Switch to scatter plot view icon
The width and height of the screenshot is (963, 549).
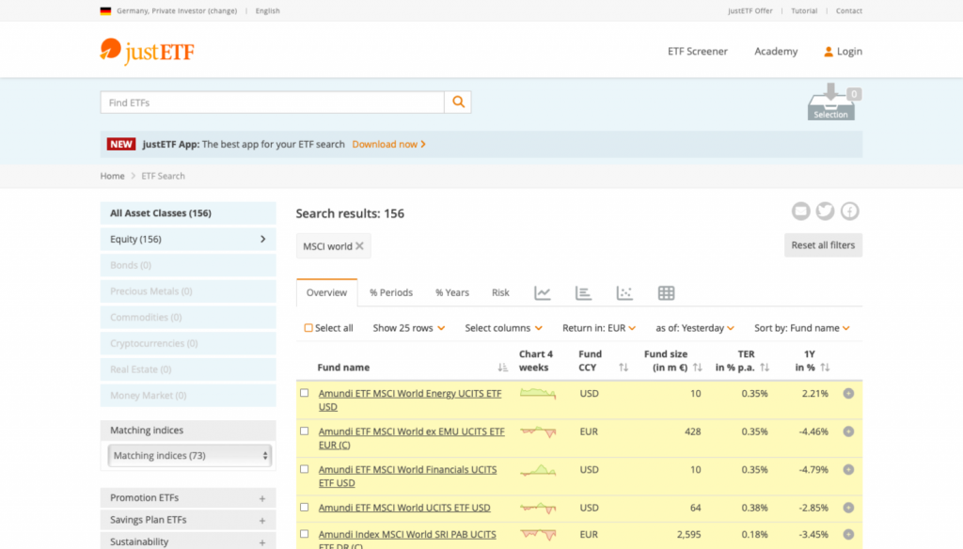pos(624,293)
